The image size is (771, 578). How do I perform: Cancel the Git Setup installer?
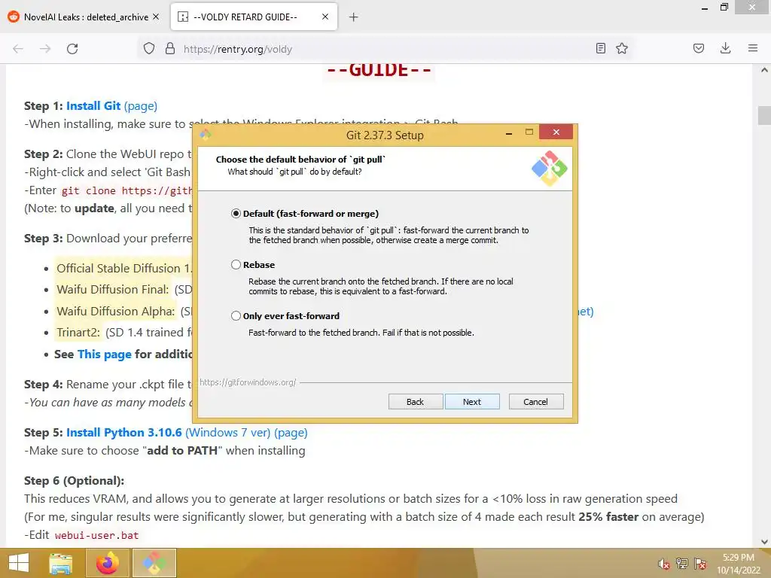point(536,402)
